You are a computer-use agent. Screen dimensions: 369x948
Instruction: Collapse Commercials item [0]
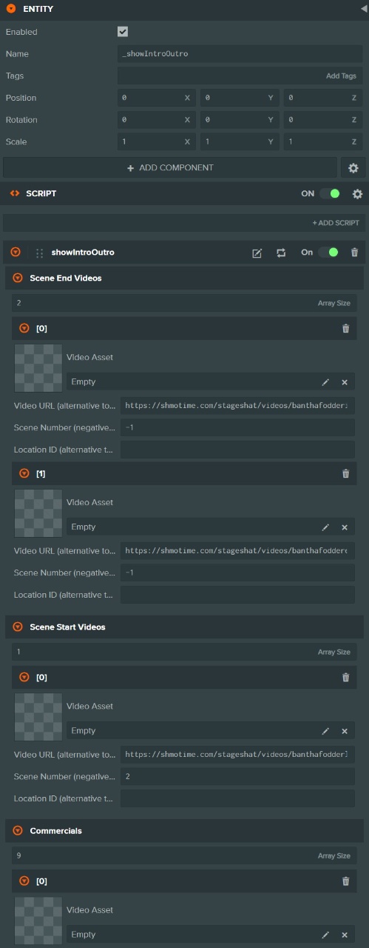pyautogui.click(x=24, y=881)
